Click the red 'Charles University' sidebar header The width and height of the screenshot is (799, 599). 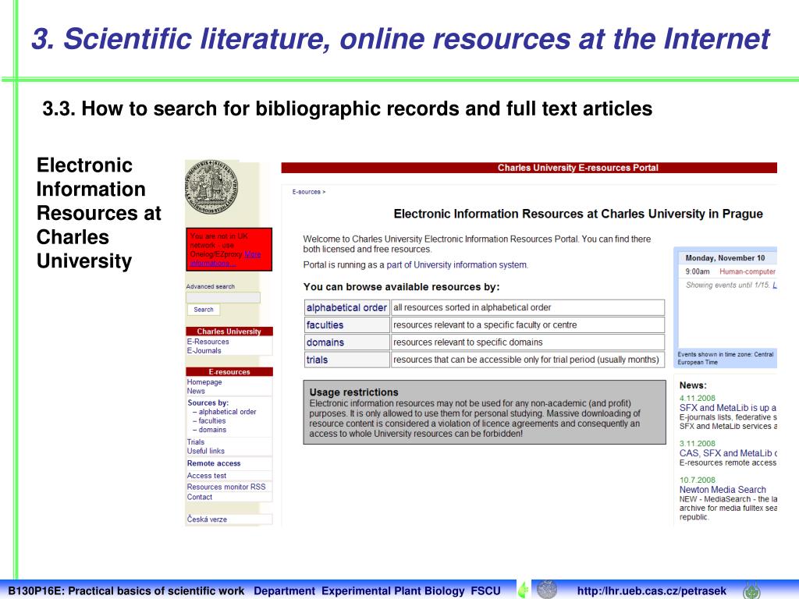click(x=229, y=331)
